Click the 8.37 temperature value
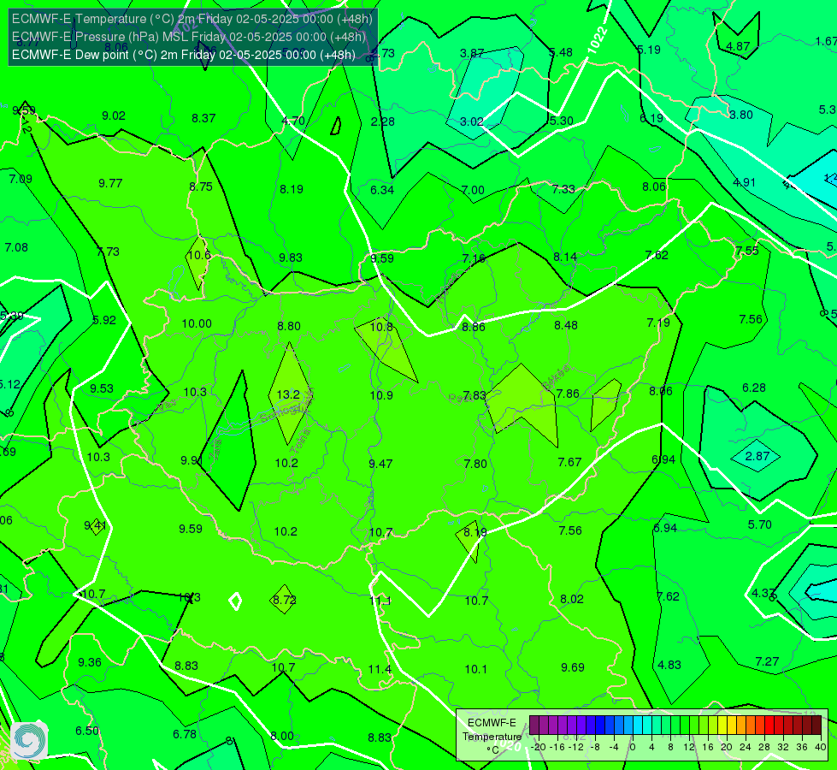 (203, 118)
